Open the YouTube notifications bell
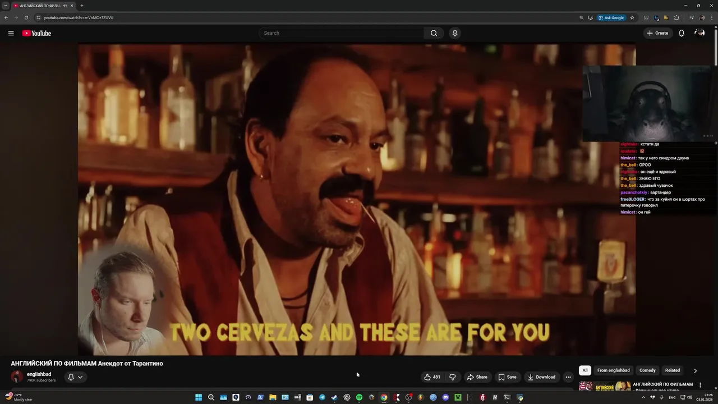The height and width of the screenshot is (404, 718). (x=682, y=33)
